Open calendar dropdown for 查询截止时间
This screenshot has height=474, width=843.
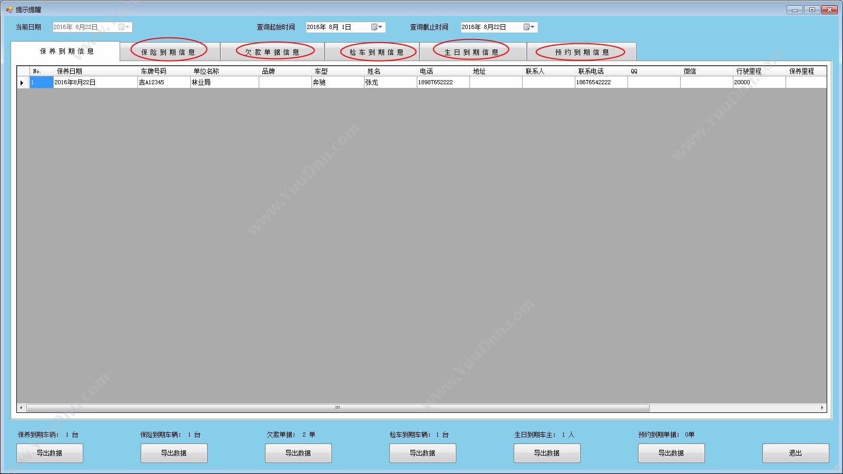[529, 27]
